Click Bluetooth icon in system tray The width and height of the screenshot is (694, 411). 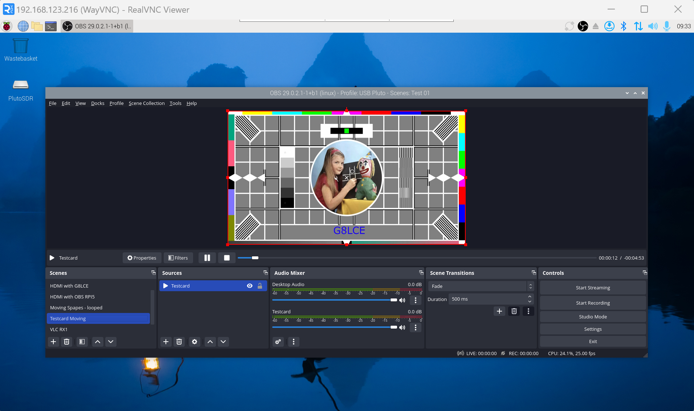click(x=624, y=26)
